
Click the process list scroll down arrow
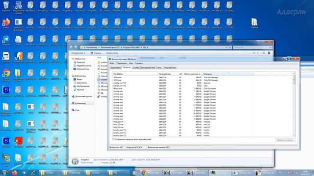(x=294, y=135)
